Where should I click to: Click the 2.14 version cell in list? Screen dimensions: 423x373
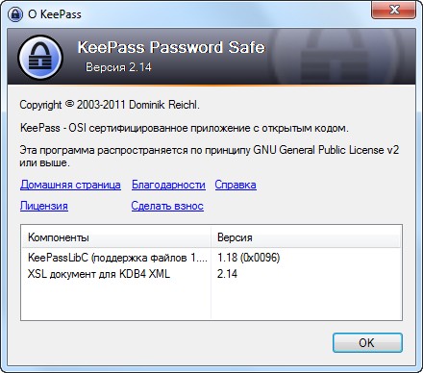227,274
